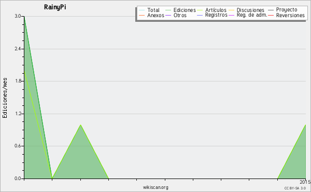
Task: Click the 0.0 y-axis value
Action: pos(18,179)
